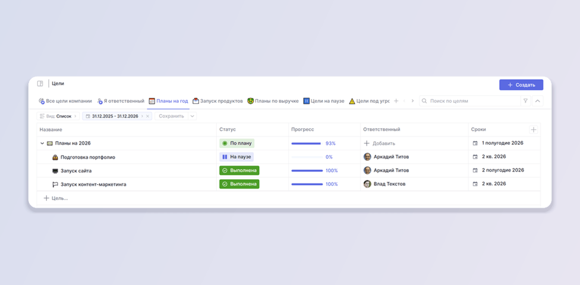Click the Создать button
This screenshot has height=285, width=580.
coord(521,85)
